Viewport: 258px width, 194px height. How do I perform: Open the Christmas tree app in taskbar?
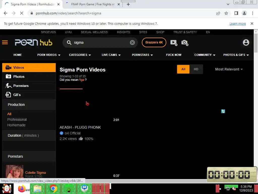tap(69, 189)
